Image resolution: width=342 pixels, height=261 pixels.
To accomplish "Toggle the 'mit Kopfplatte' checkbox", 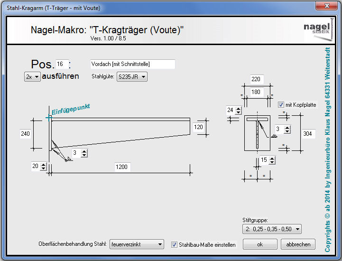I will click(281, 105).
